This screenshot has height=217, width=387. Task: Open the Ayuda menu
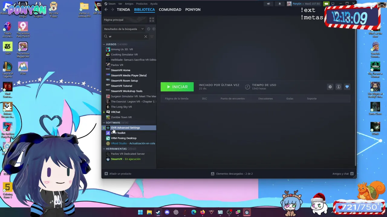pyautogui.click(x=154, y=4)
